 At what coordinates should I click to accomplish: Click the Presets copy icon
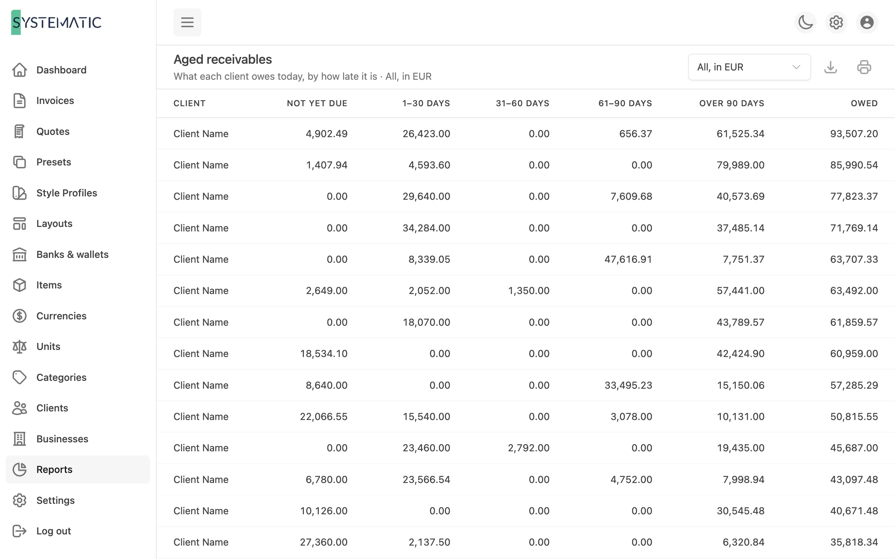tap(19, 162)
